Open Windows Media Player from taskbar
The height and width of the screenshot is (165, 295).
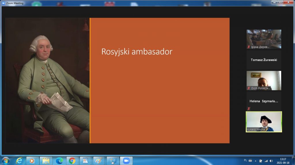[32, 161]
